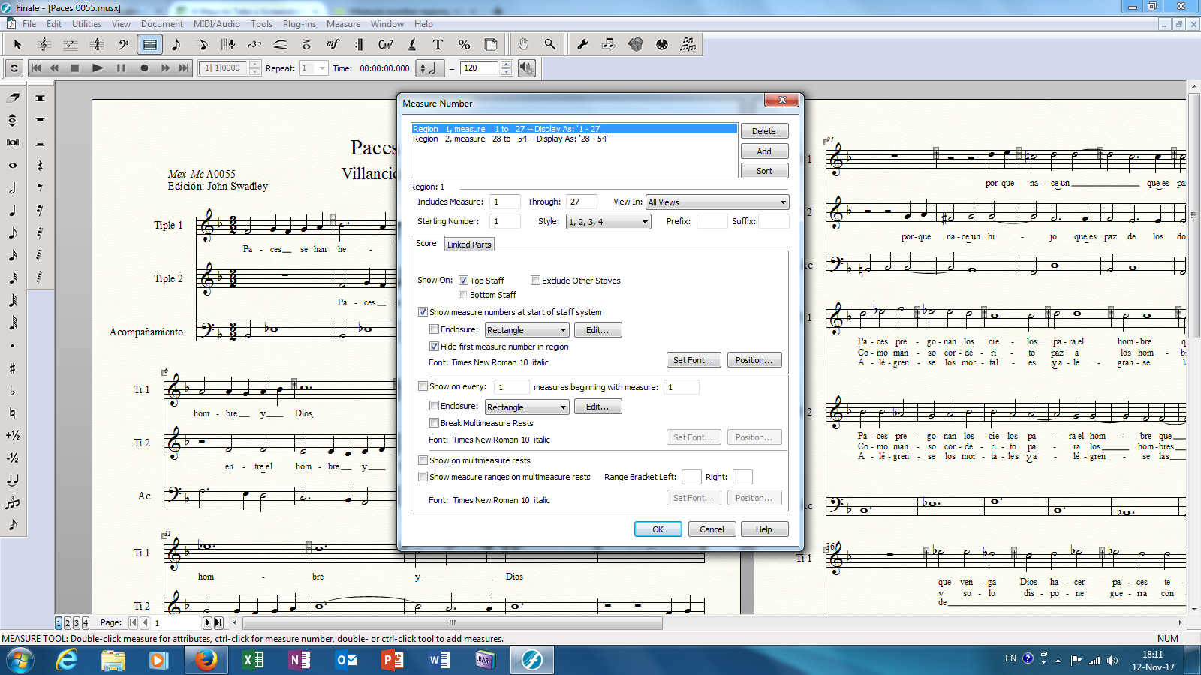Open the first Enclosure Rectangle dropdown
Image resolution: width=1201 pixels, height=675 pixels.
(x=526, y=330)
